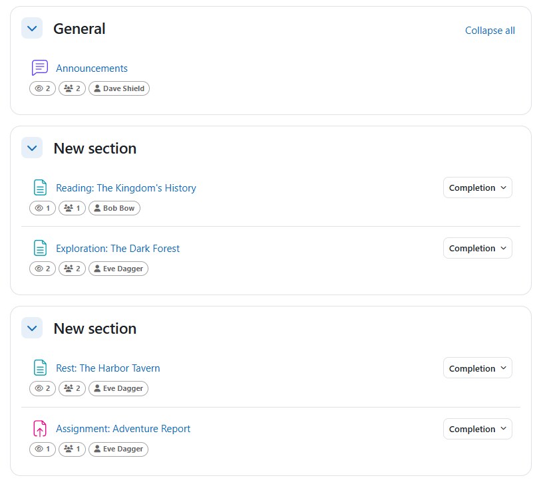Open Completion dropdown for Assignment: Adventure Report
The image size is (553, 482).
[x=478, y=429]
